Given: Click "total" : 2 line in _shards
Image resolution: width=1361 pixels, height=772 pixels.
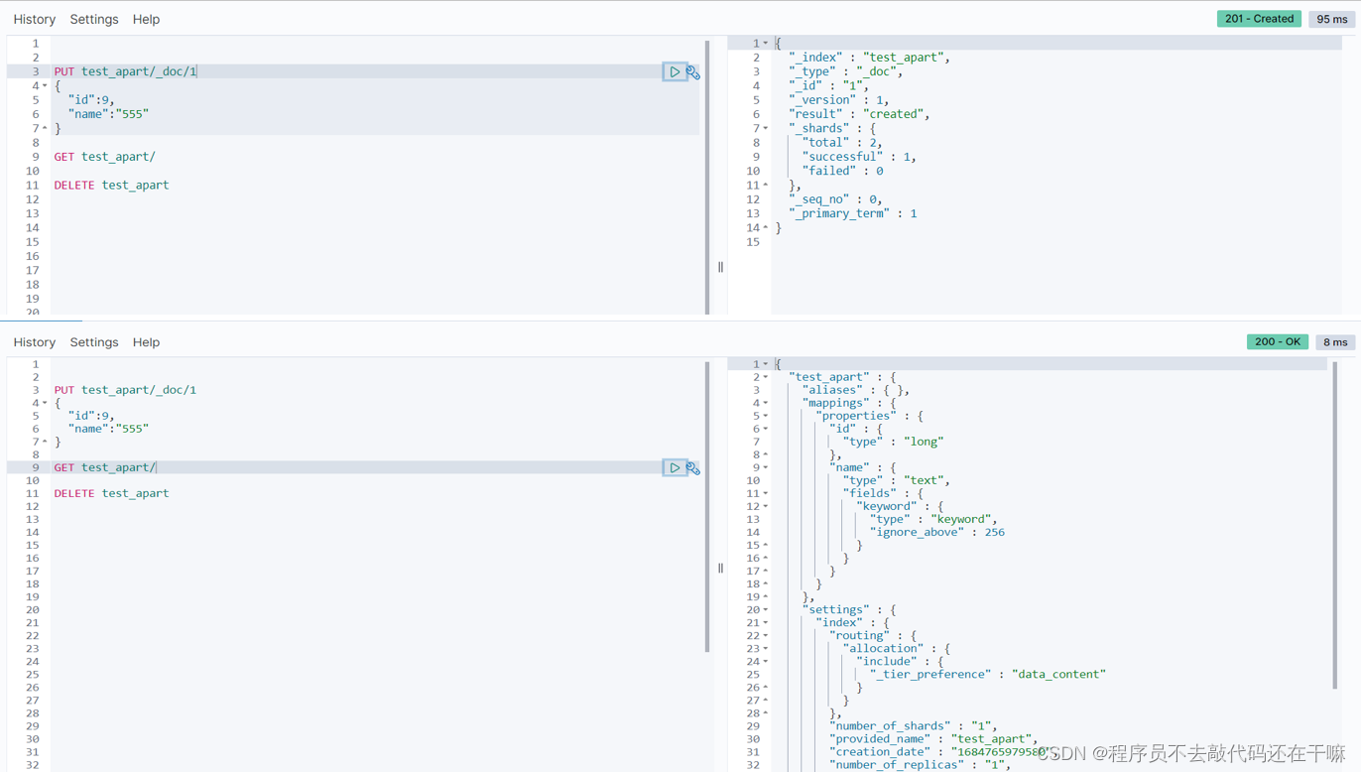Looking at the screenshot, I should pos(841,143).
